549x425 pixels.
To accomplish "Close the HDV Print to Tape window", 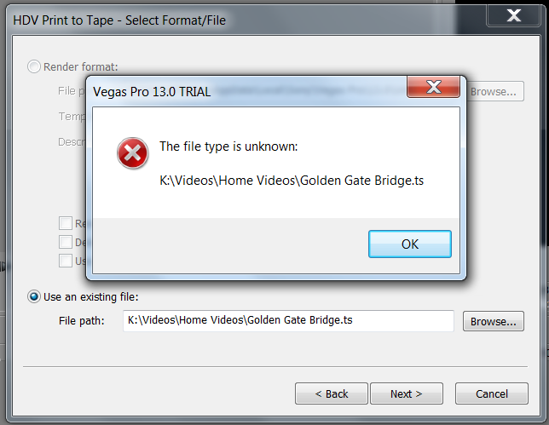I will tap(513, 15).
